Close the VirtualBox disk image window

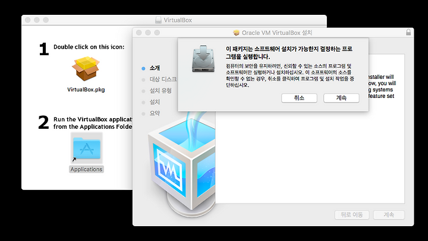click(27, 20)
